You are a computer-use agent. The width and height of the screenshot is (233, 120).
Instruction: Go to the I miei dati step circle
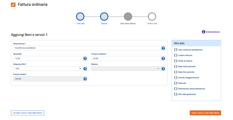(x=80, y=17)
